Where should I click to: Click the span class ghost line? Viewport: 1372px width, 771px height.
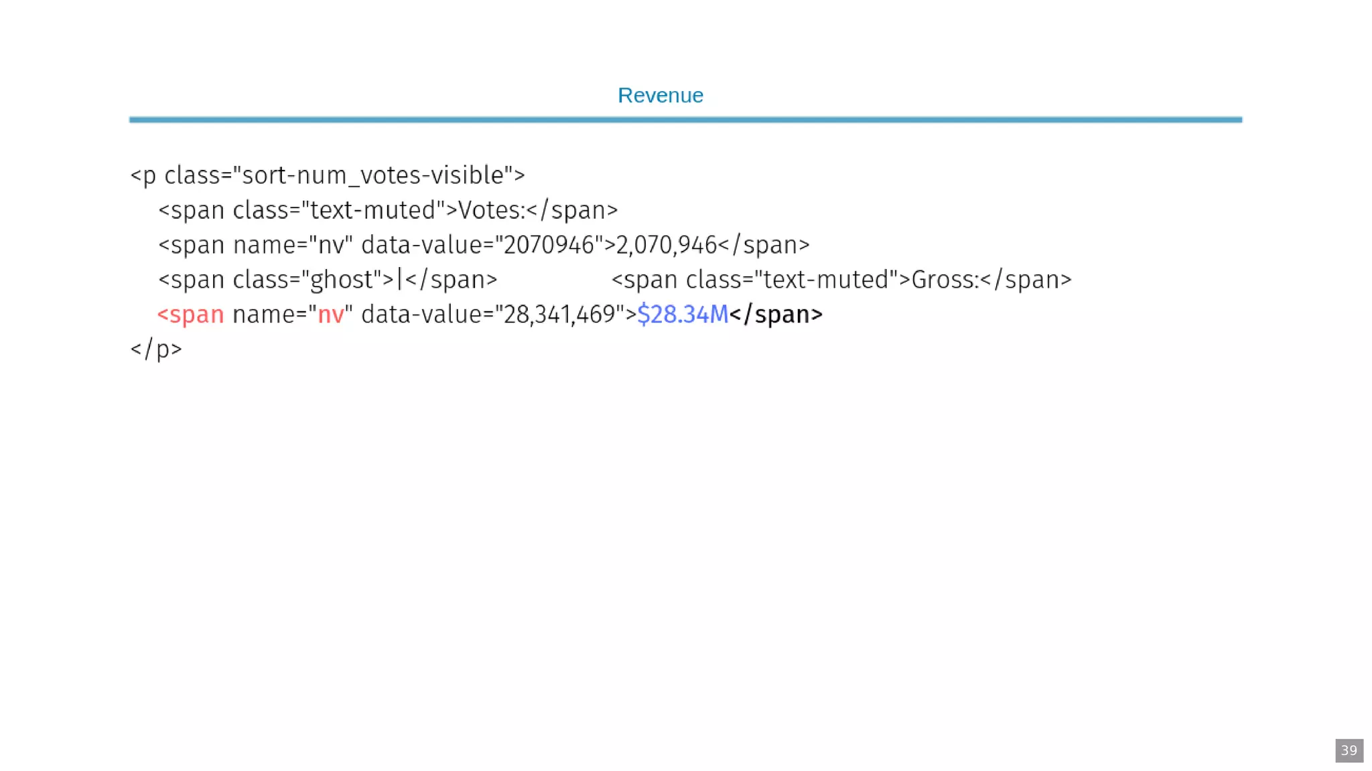tap(328, 280)
